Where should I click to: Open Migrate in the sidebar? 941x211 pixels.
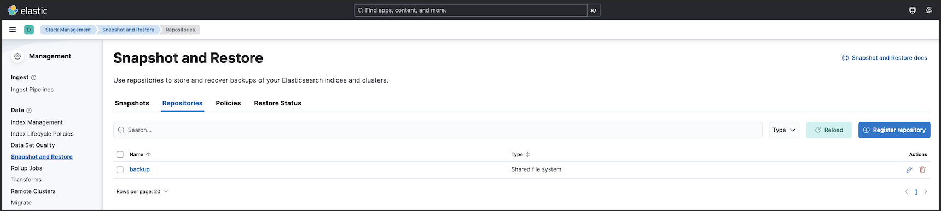pyautogui.click(x=21, y=203)
